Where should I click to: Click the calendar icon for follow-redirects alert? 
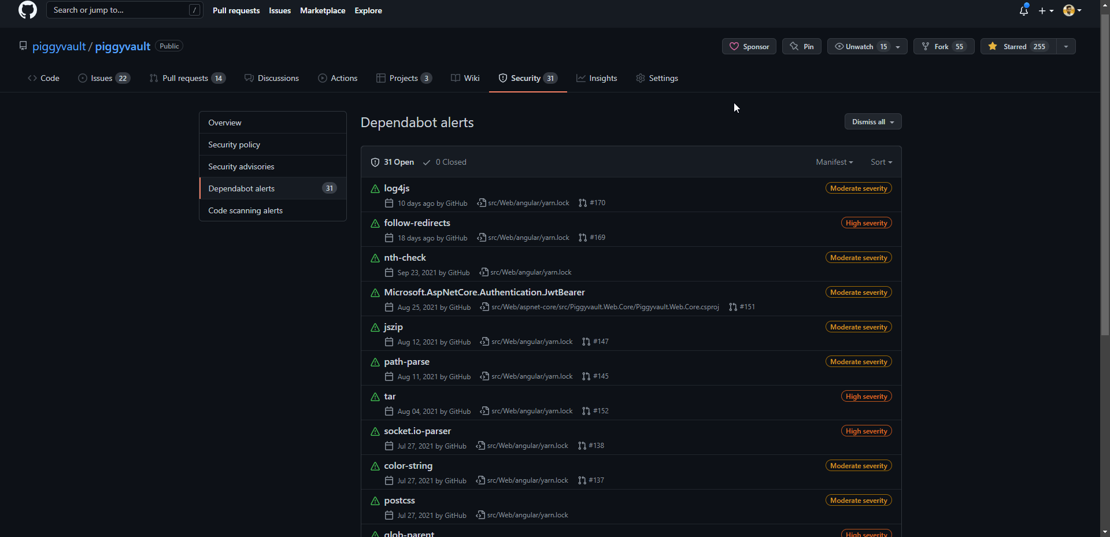coord(388,238)
